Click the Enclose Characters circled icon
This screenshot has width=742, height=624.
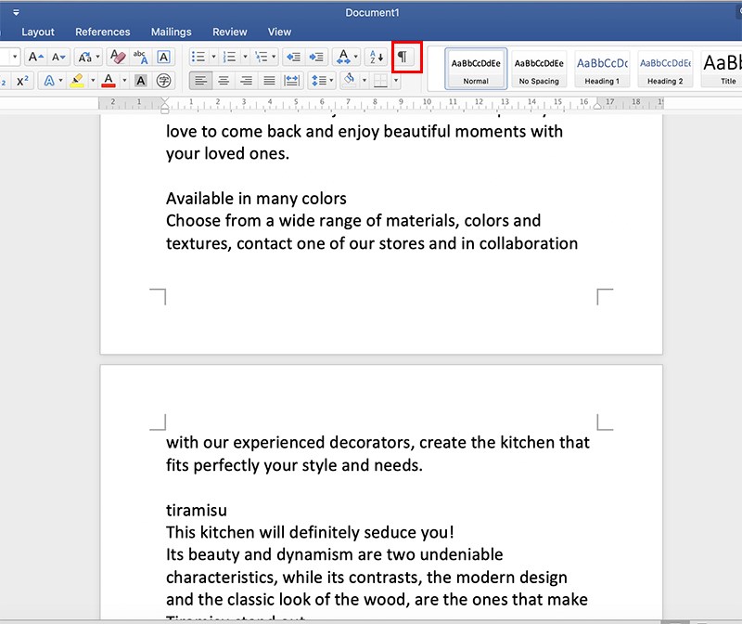pyautogui.click(x=164, y=81)
